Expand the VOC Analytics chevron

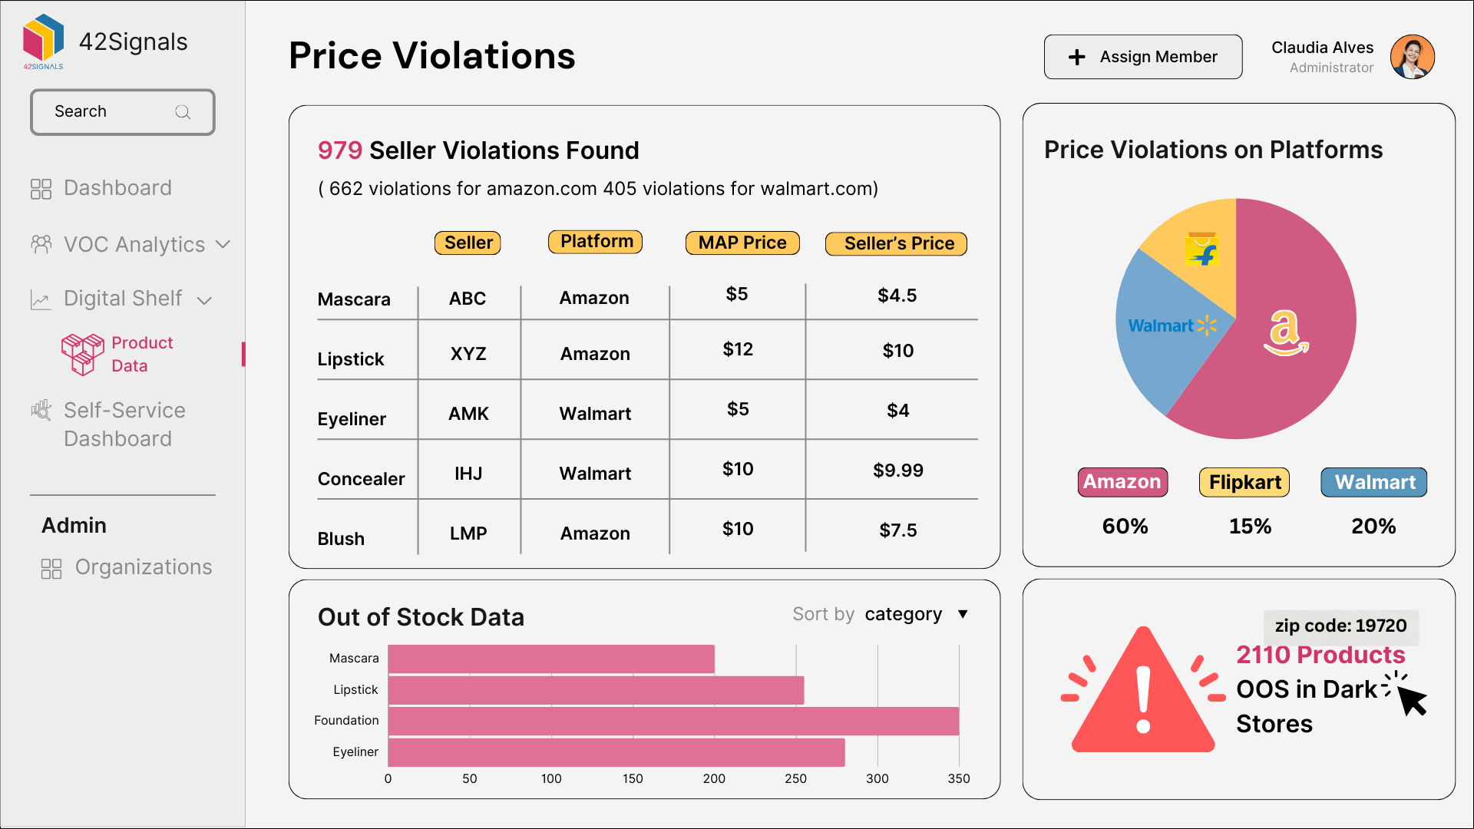pyautogui.click(x=223, y=245)
